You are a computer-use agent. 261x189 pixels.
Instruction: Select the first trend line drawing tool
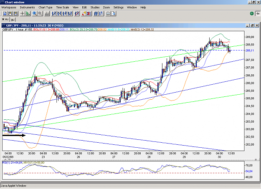54,13
